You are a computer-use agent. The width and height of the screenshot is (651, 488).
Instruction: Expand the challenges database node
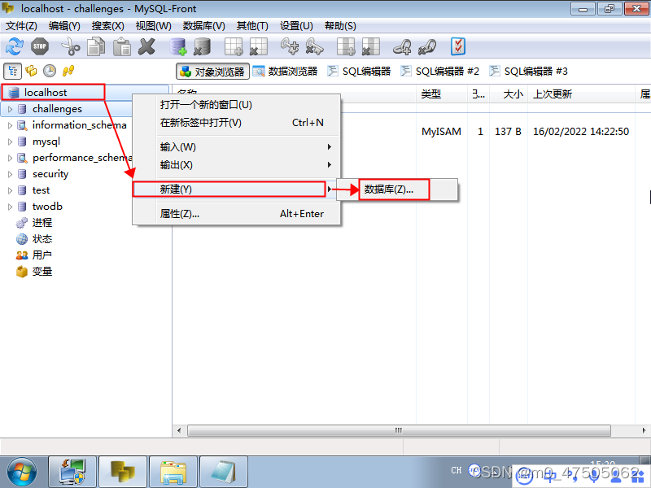point(10,109)
